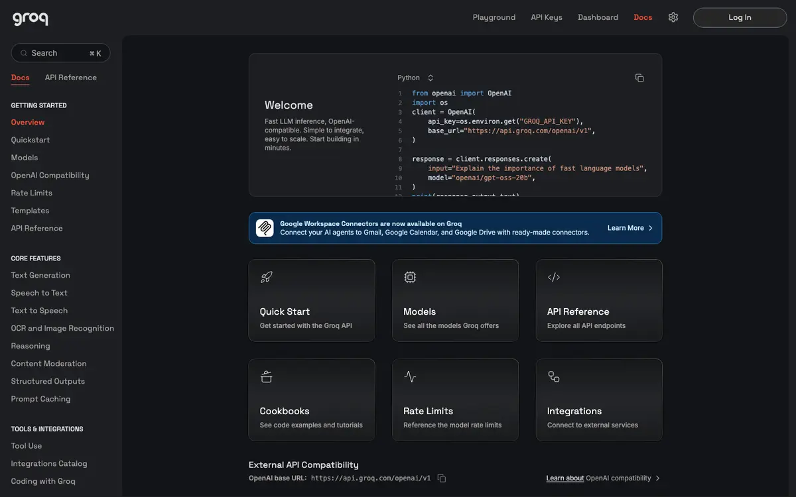Image resolution: width=796 pixels, height=497 pixels.
Task: Open Quickstart in the sidebar
Action: coord(31,140)
